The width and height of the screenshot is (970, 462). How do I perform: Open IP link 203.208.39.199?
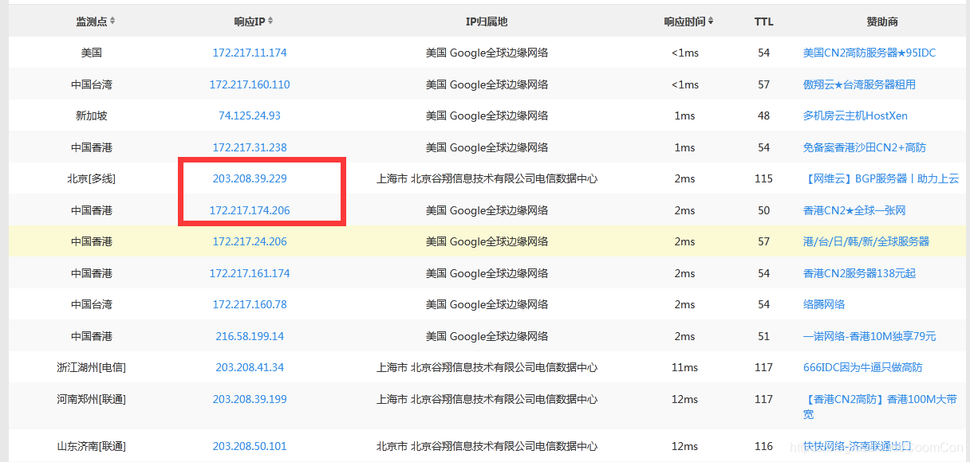[x=250, y=399]
